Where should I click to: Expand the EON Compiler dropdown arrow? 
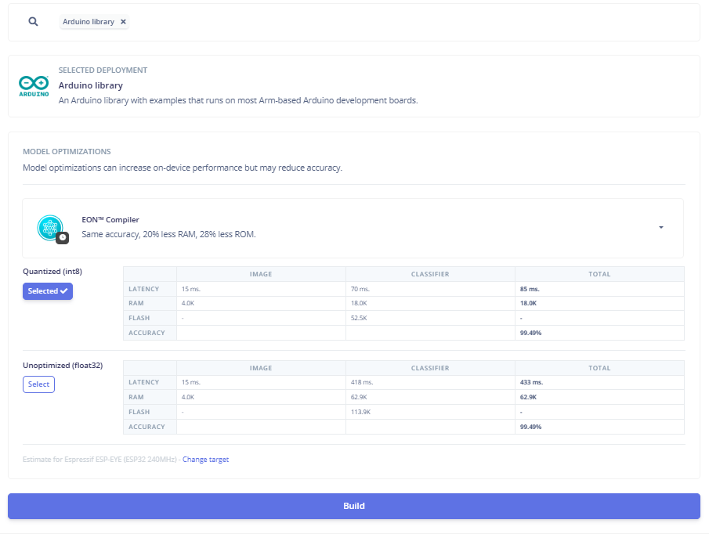tap(660, 228)
